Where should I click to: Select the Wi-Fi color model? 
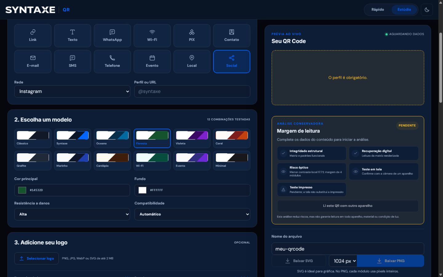(x=152, y=161)
